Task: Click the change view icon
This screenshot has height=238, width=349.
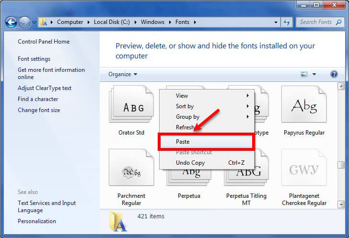Action: tap(304, 74)
